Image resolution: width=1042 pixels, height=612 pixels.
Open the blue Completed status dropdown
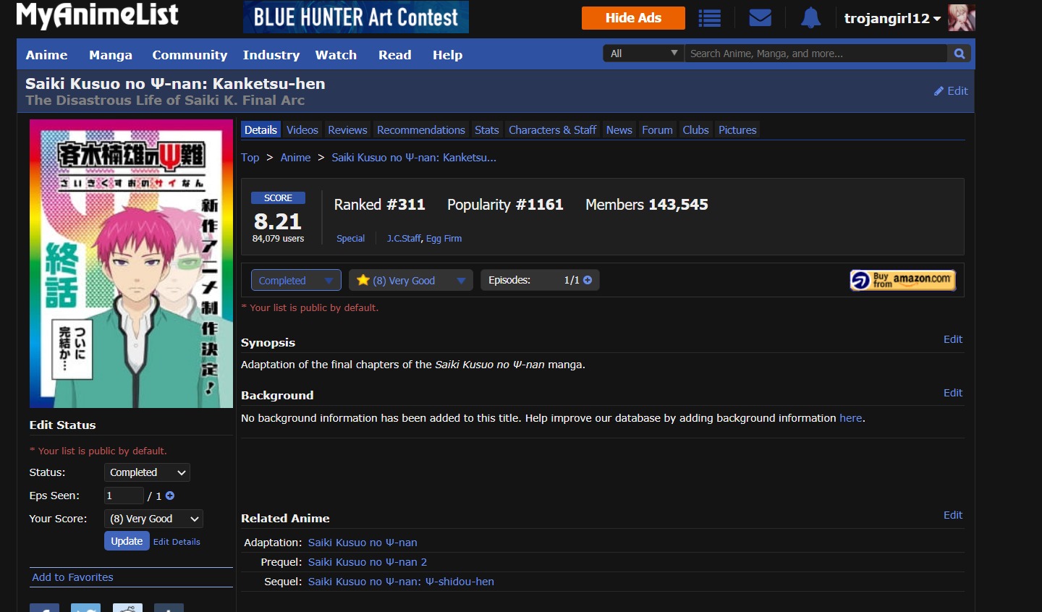point(295,281)
